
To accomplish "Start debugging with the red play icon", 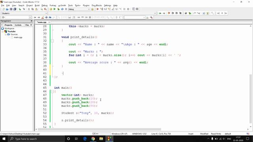I will 98,9.
